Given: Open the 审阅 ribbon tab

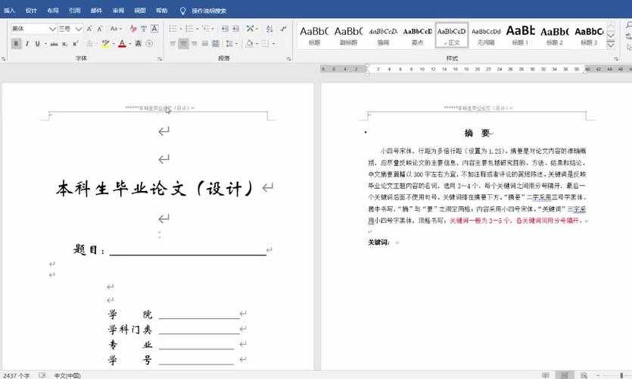Looking at the screenshot, I should [x=118, y=11].
